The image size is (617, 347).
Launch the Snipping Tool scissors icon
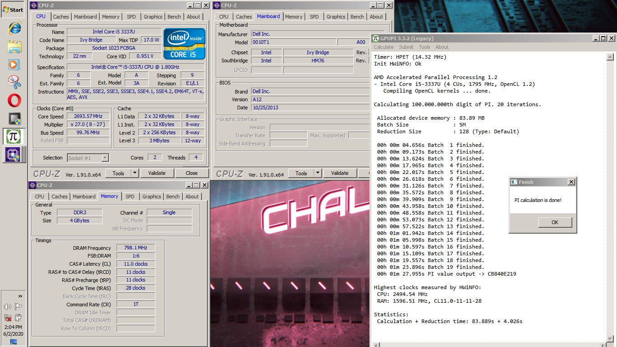(x=14, y=82)
